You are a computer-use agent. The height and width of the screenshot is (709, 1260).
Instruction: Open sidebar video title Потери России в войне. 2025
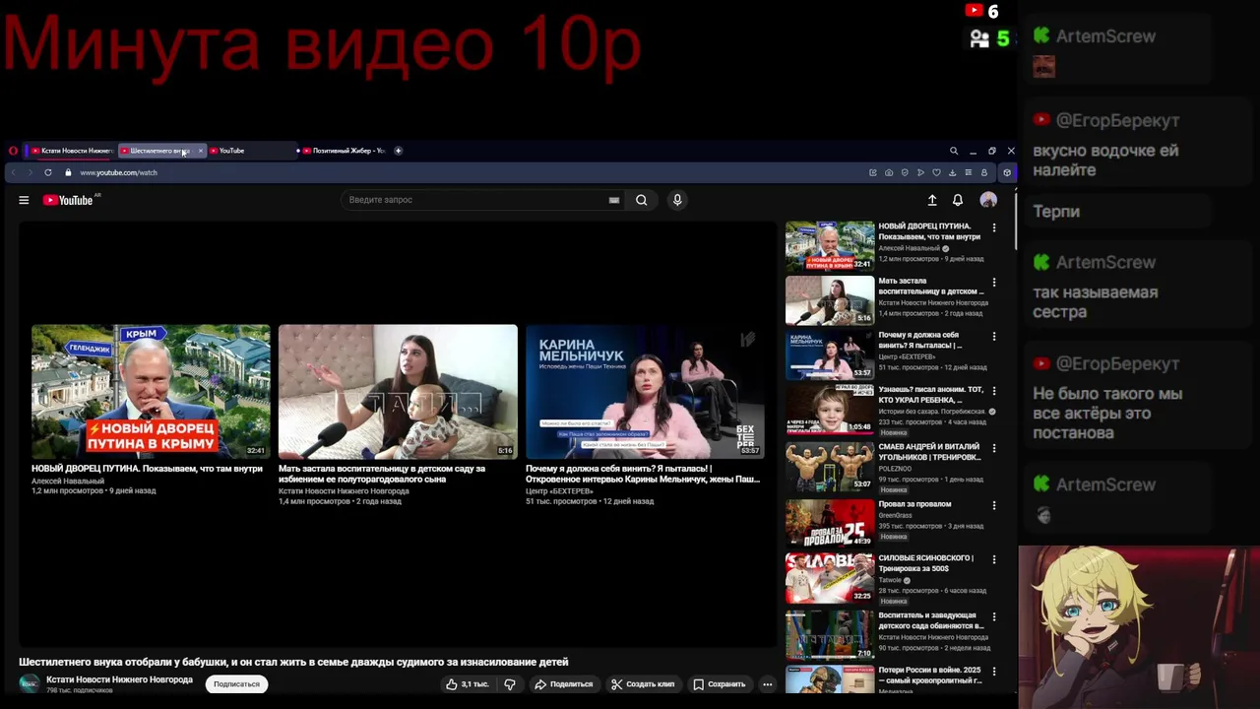click(930, 675)
